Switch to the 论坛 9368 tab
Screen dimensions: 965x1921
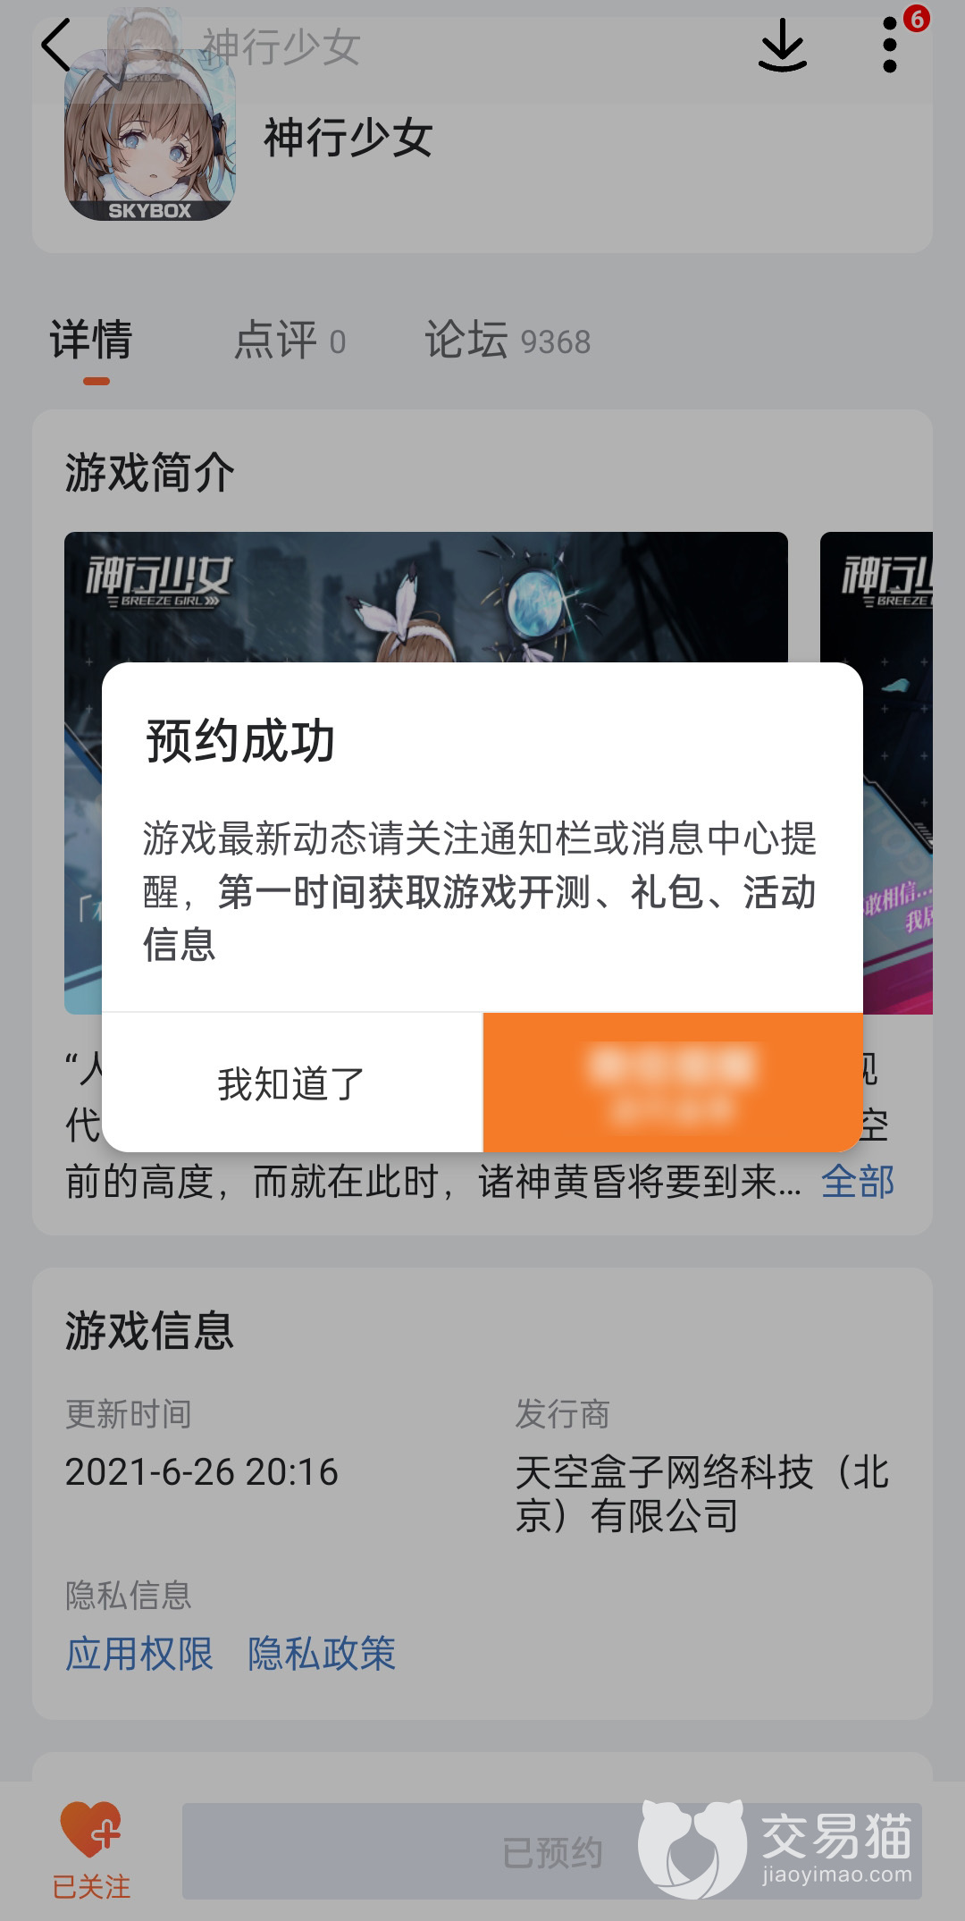pyautogui.click(x=508, y=341)
